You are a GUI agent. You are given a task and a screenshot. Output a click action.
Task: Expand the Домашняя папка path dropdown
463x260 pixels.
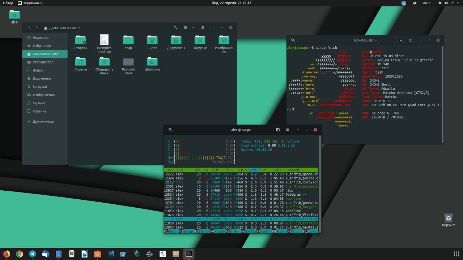(62, 28)
